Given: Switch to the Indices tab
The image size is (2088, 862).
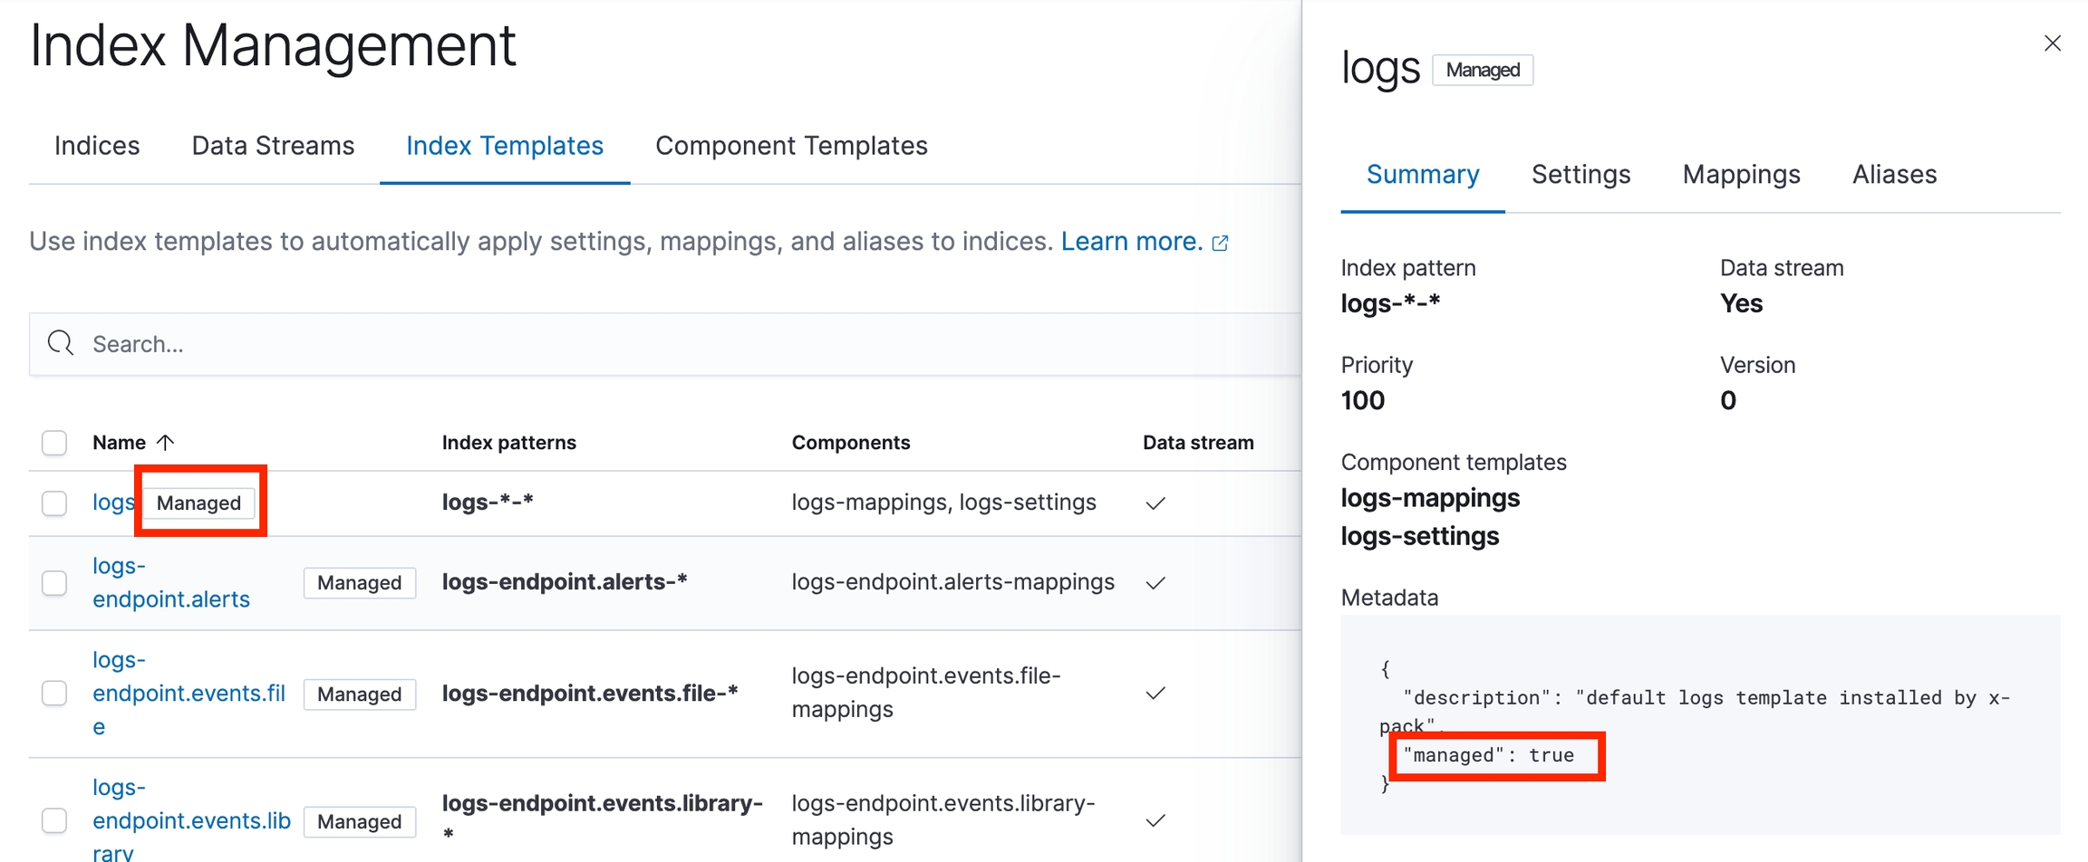Looking at the screenshot, I should coord(97,146).
